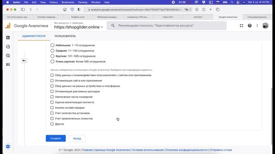This screenshot has width=275, height=154.
Task: Show the tab overview icon
Action: 218,9
